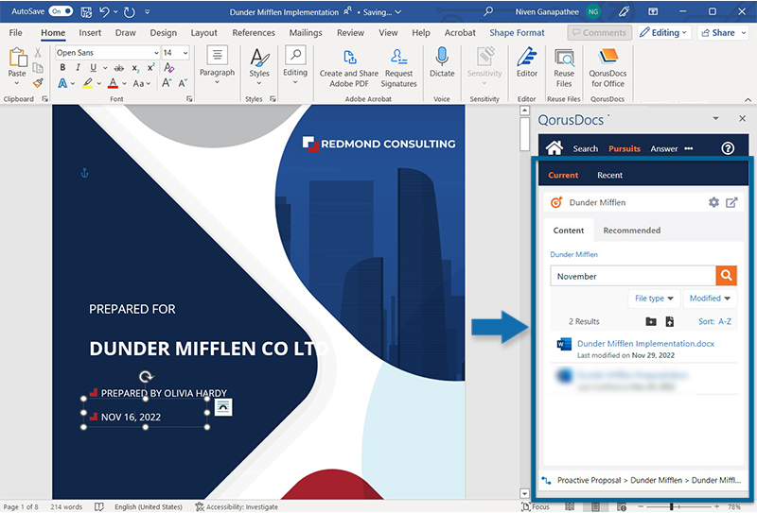Switch to Recent pursuits
Viewport: 757px width, 513px height.
tap(609, 175)
